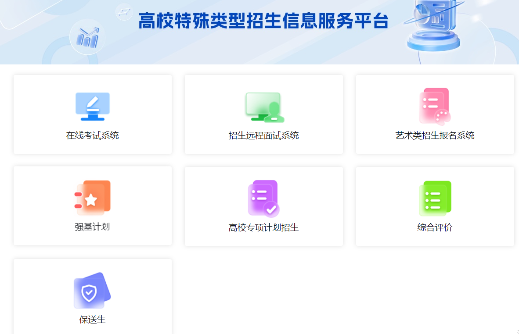519x334 pixels.
Task: Click the 高校专项计划招生 purple checklist icon
Action: [263, 197]
